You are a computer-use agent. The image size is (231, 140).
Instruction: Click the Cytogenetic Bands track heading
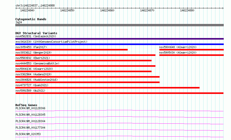coord(31,19)
